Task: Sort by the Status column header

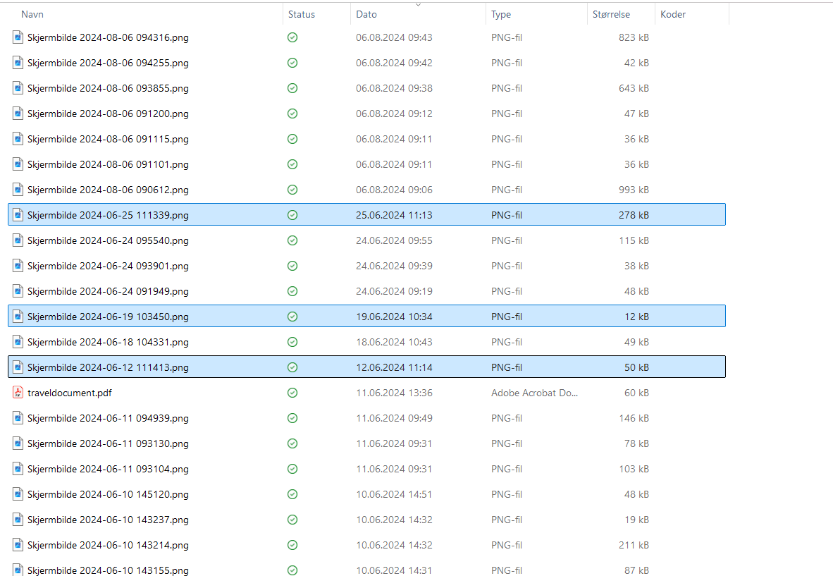Action: (302, 14)
